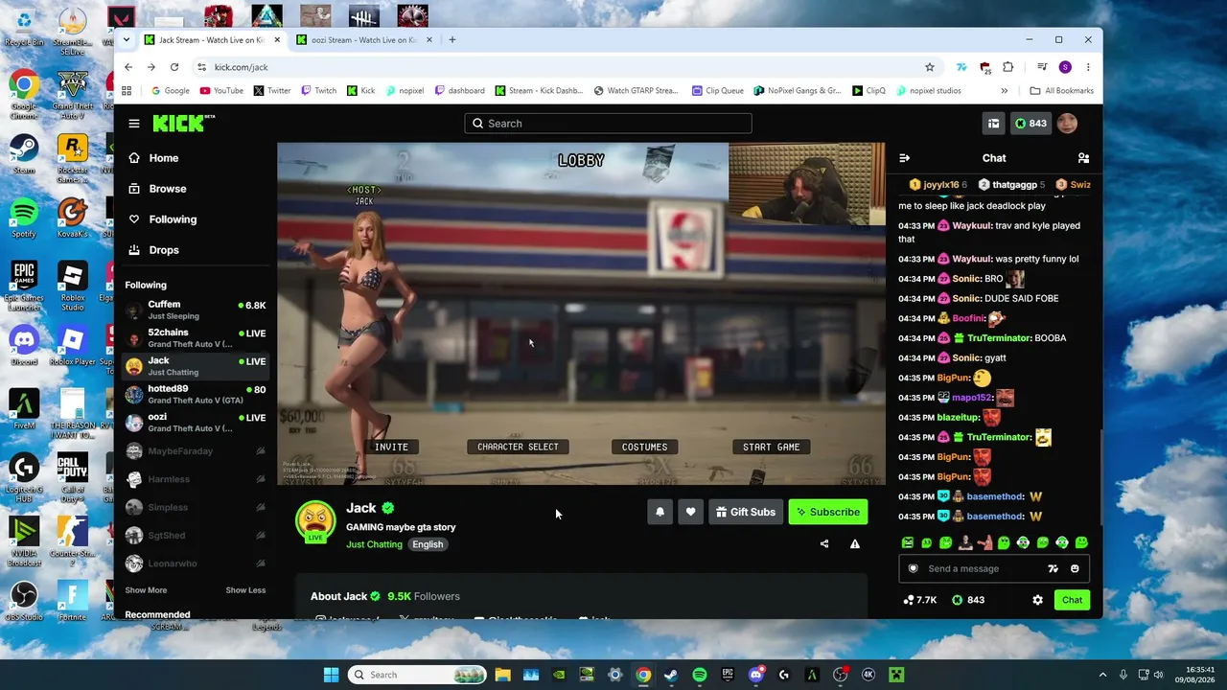The height and width of the screenshot is (690, 1227).
Task: Open hotted89 channel in Following list
Action: coord(196,394)
